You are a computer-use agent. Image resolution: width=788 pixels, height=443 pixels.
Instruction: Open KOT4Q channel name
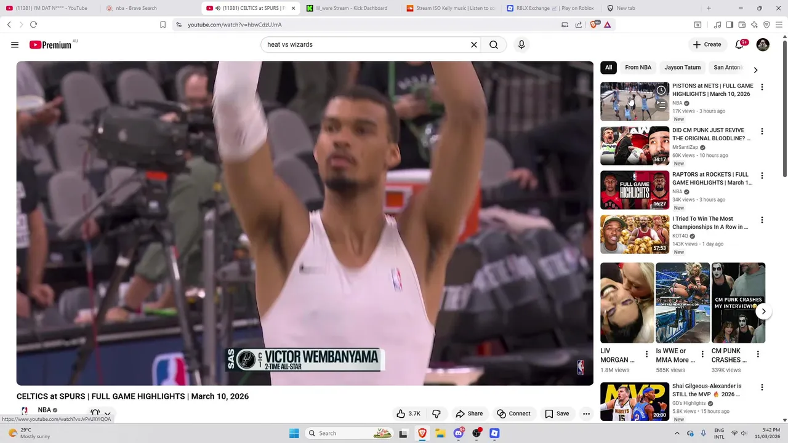tap(680, 236)
